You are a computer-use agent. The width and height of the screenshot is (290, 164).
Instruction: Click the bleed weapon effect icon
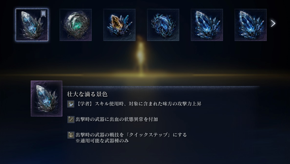[71, 120]
